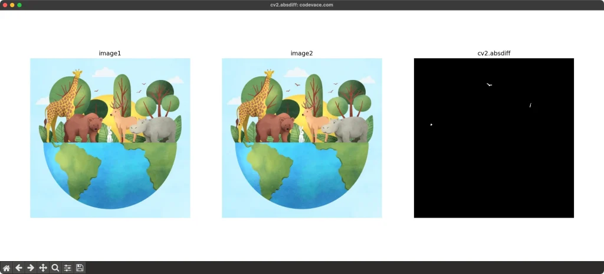This screenshot has height=274, width=604.
Task: Open the Configure subplots sliders icon
Action: 68,268
